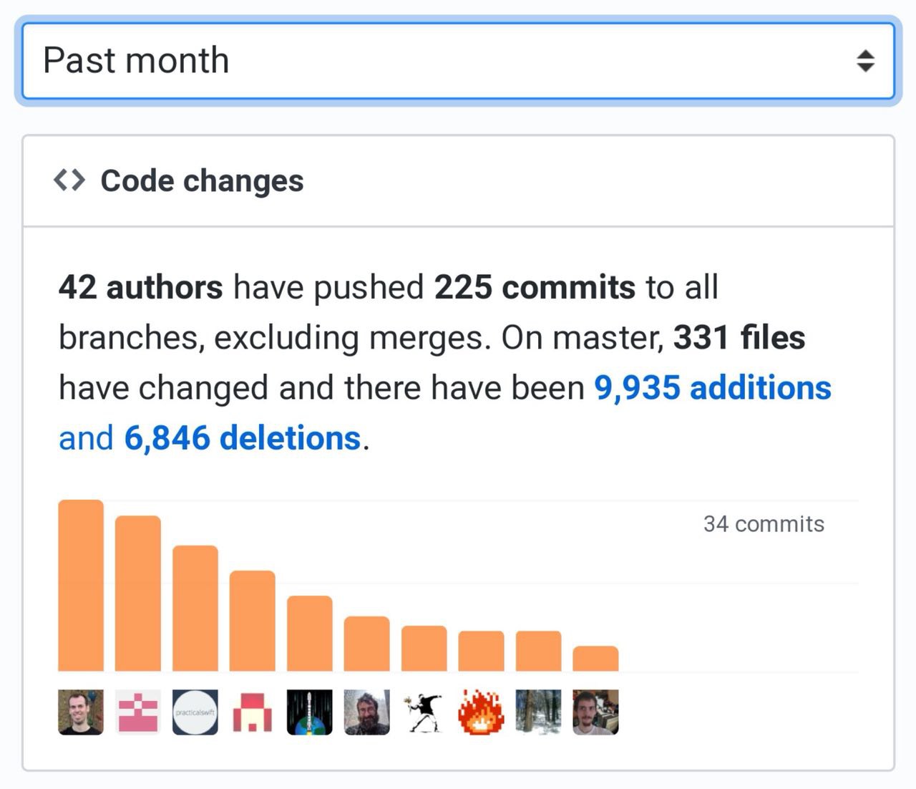Open the snowy forest avatar profile

tap(538, 712)
